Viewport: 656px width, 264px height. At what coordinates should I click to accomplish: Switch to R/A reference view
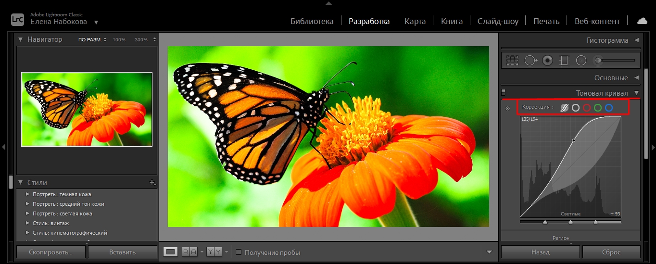click(x=189, y=251)
